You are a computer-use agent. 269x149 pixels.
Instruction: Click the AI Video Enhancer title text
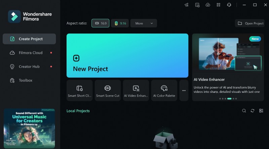pos(209,80)
